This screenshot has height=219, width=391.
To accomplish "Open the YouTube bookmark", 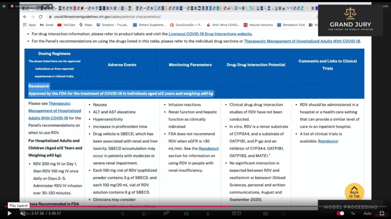I will coord(66,25).
